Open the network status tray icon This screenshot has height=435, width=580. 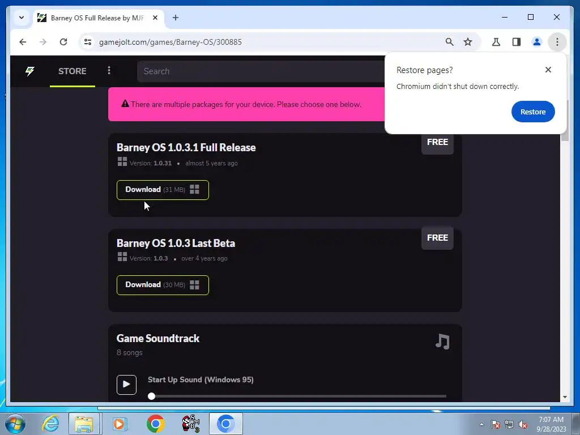click(x=509, y=424)
